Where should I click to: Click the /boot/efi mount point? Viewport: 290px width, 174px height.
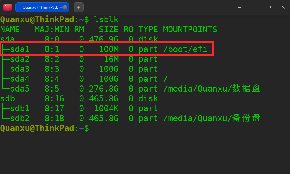tap(185, 49)
